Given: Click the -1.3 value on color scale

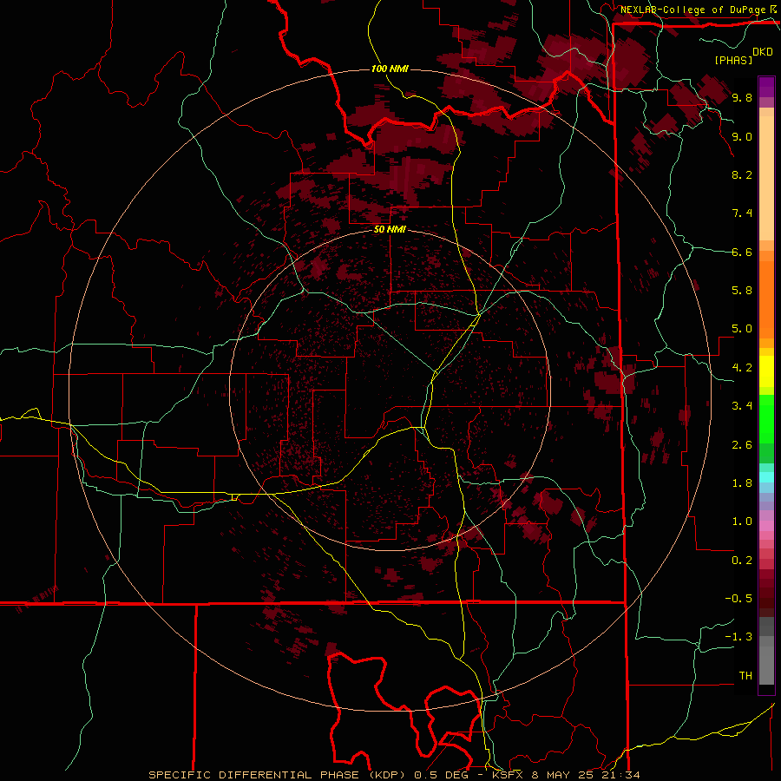Looking at the screenshot, I should click(x=738, y=637).
